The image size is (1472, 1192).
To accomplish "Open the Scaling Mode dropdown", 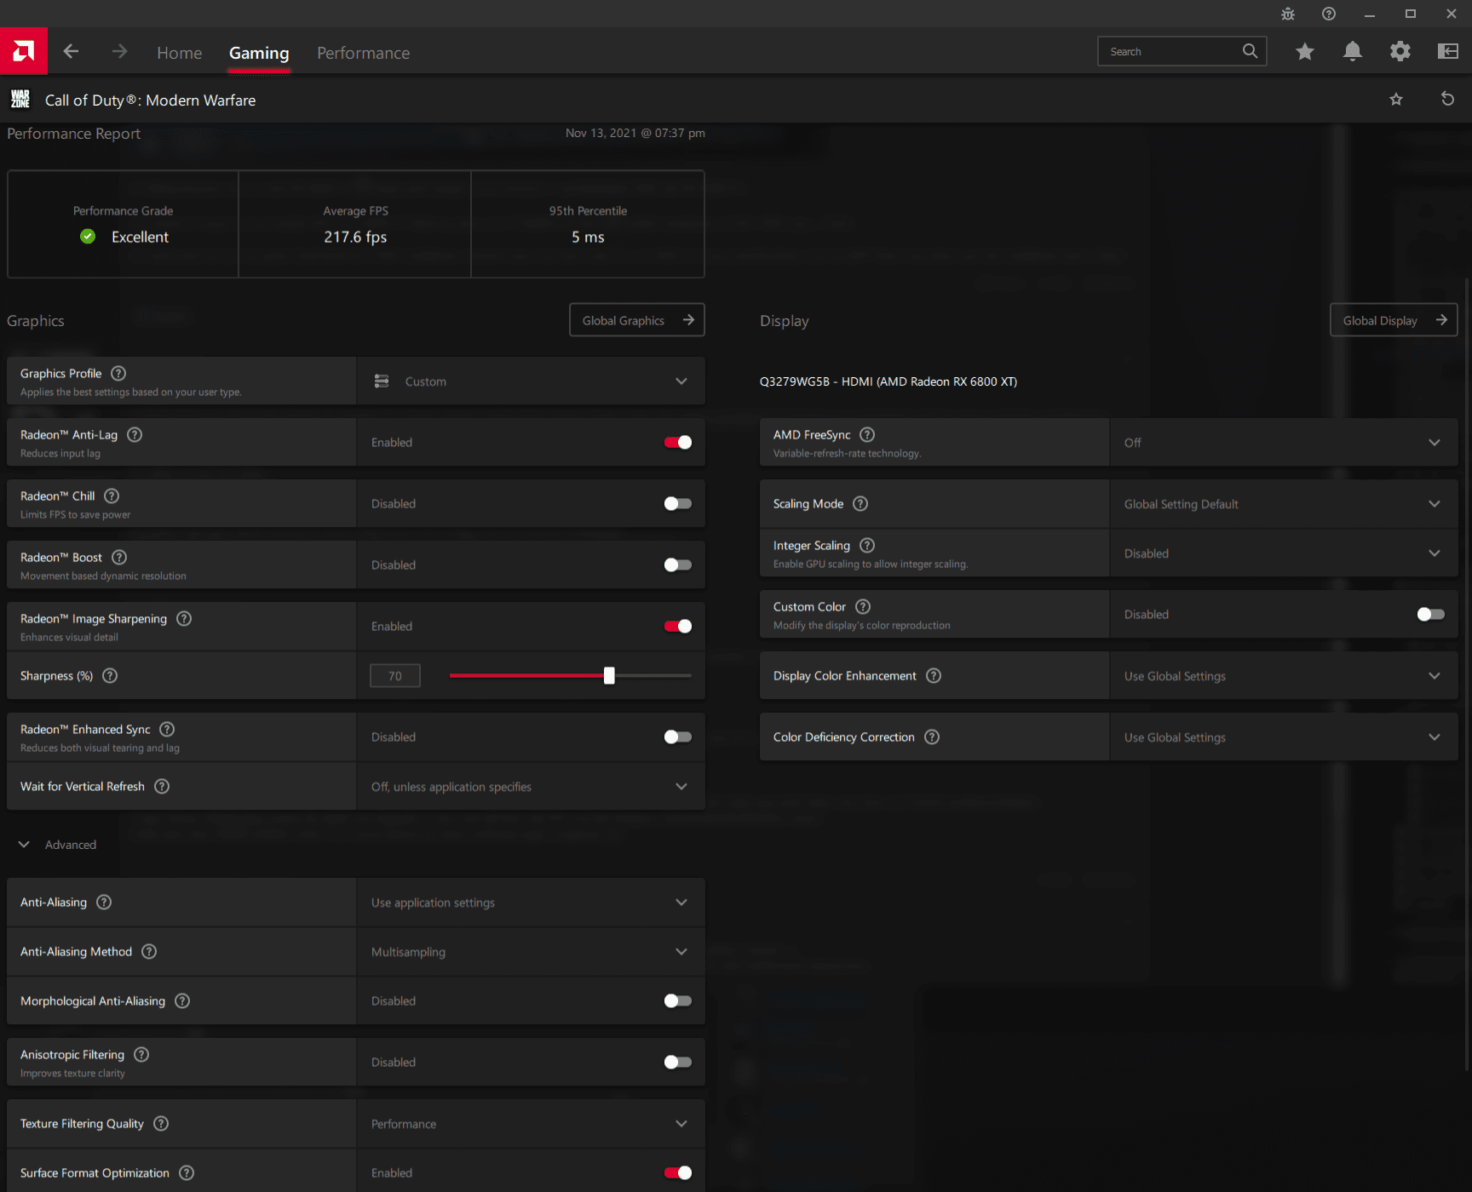I will tap(1284, 503).
